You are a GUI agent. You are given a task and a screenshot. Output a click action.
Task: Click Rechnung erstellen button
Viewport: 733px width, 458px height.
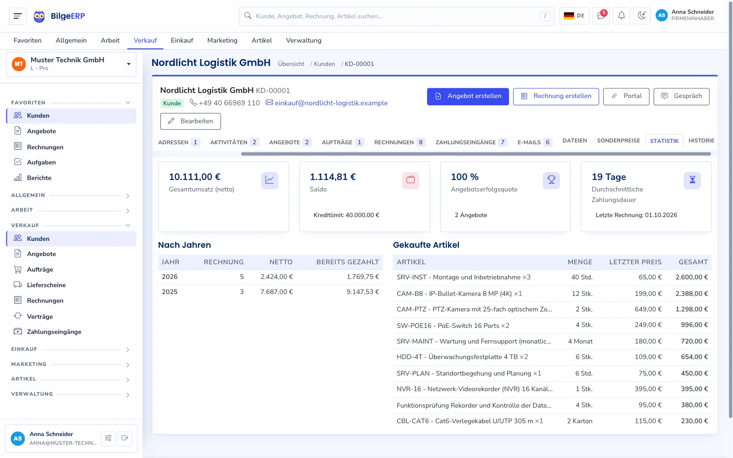[556, 97]
